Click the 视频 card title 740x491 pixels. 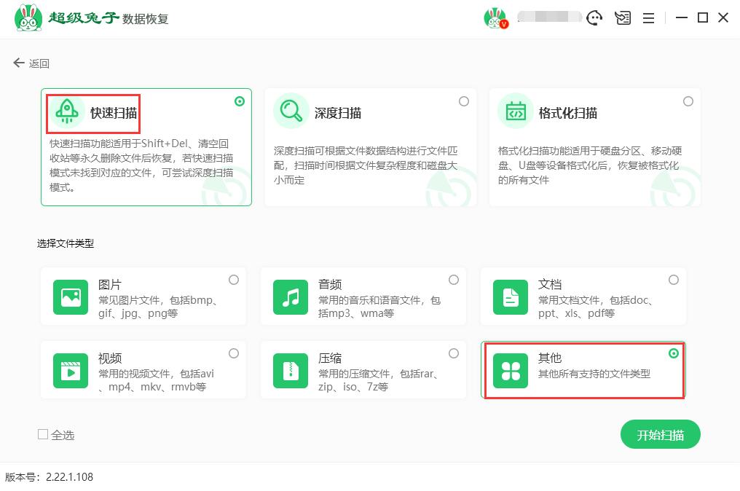[110, 358]
